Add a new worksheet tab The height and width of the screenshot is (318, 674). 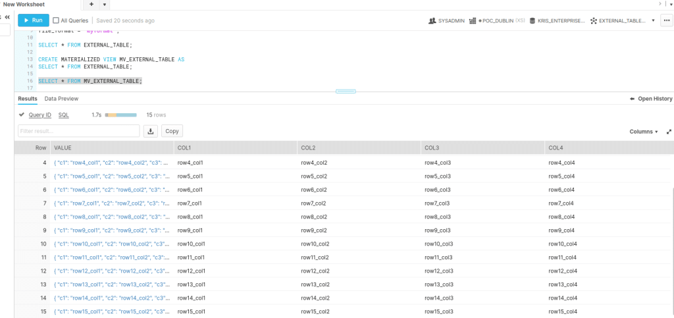click(91, 5)
